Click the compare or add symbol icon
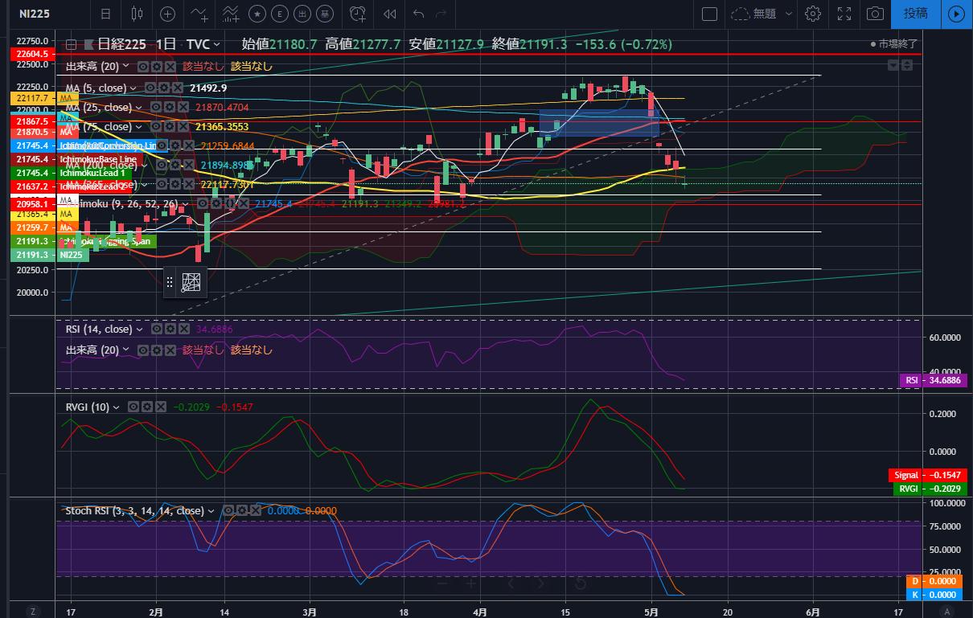 coord(167,14)
